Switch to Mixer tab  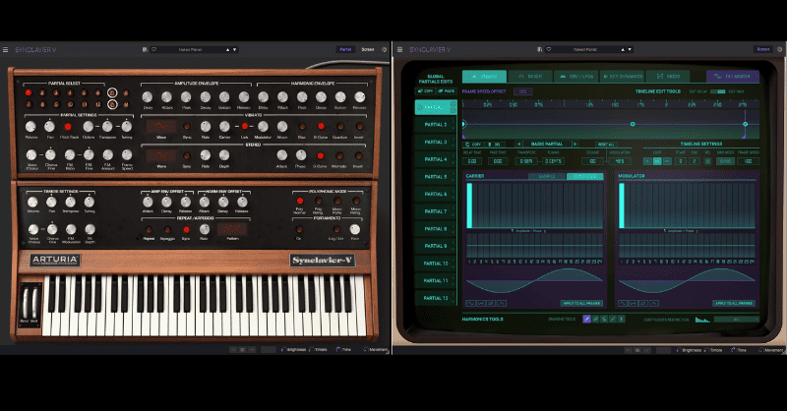(x=530, y=77)
